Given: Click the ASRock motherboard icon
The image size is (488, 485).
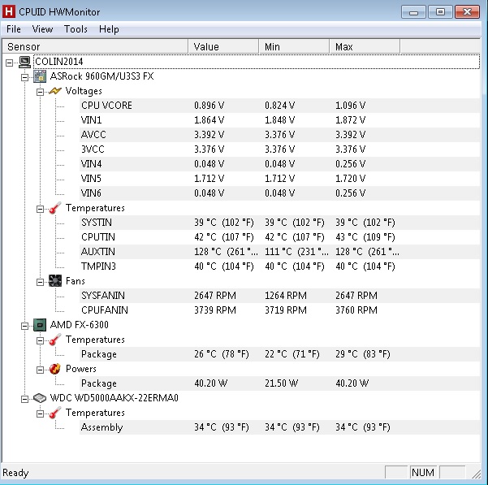Looking at the screenshot, I should click(40, 76).
